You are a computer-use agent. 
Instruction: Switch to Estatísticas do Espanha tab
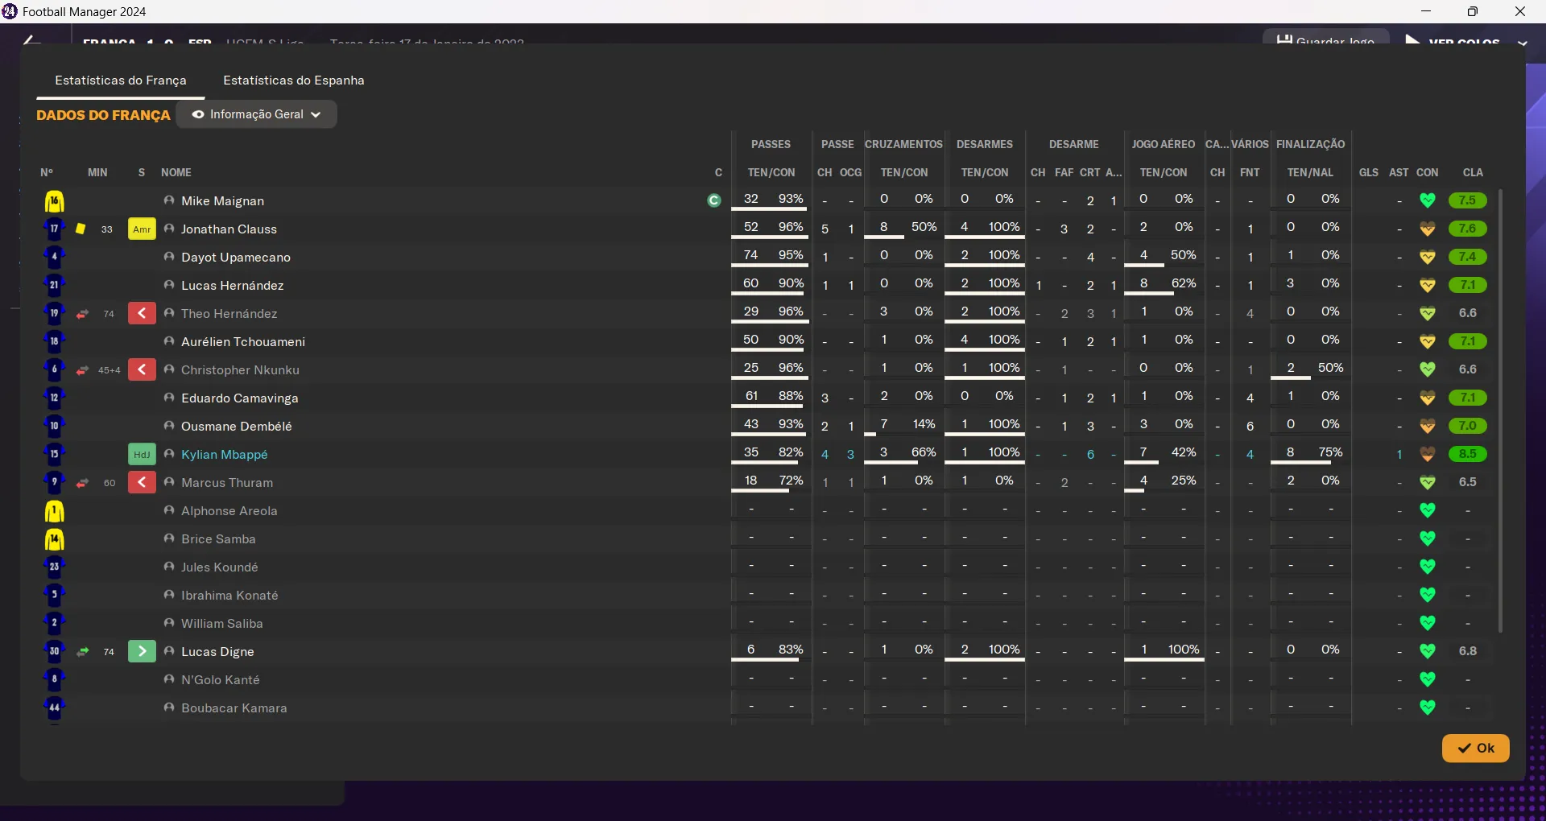click(294, 80)
